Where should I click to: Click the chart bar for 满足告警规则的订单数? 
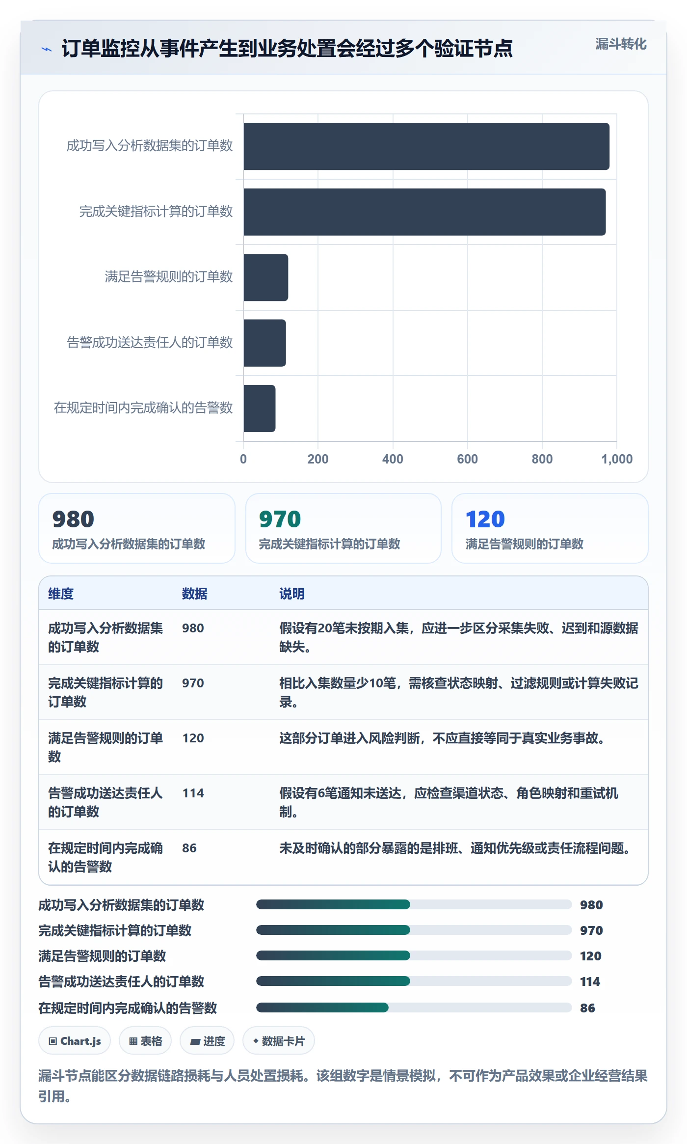coord(266,277)
